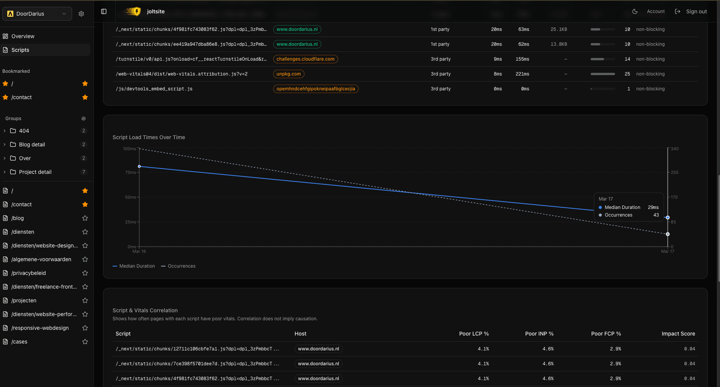
Task: Click the Overview grid icon in sidebar
Action: click(x=5, y=36)
